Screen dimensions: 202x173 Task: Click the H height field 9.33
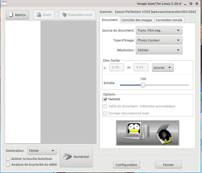(x=141, y=67)
